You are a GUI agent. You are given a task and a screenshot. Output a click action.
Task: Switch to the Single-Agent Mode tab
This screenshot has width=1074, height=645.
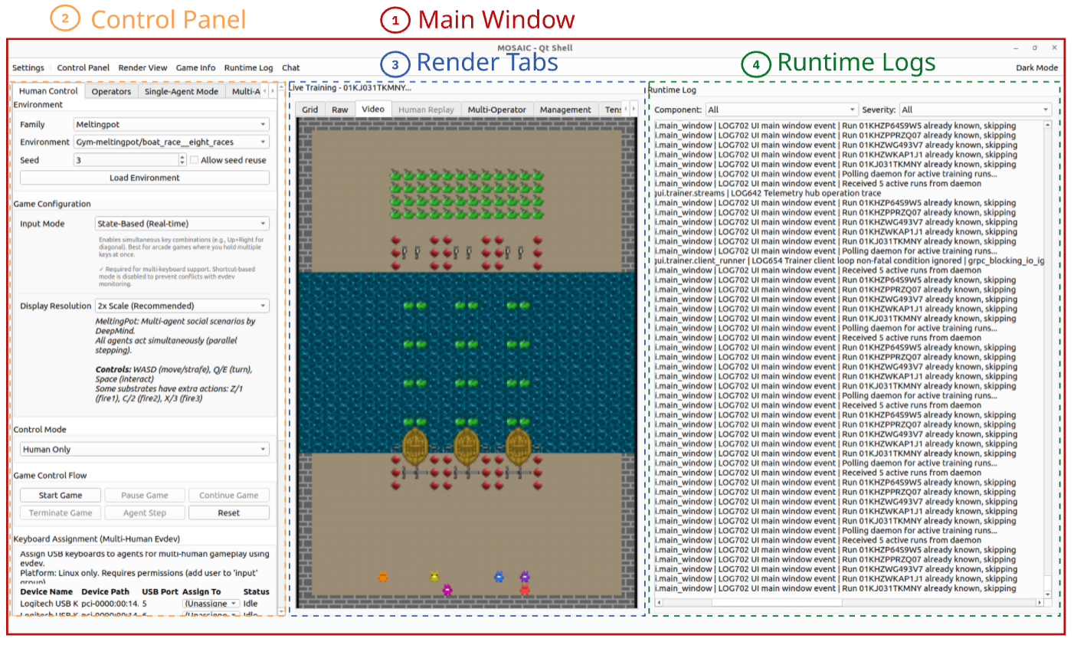(182, 91)
